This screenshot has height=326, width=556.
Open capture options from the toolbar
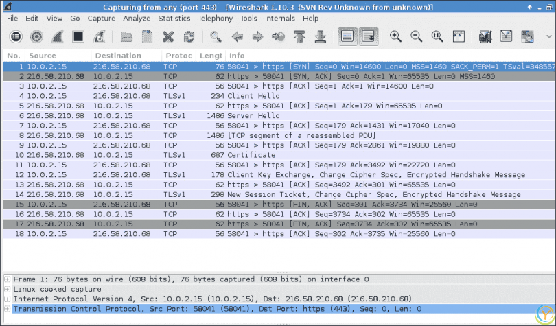tap(36, 36)
